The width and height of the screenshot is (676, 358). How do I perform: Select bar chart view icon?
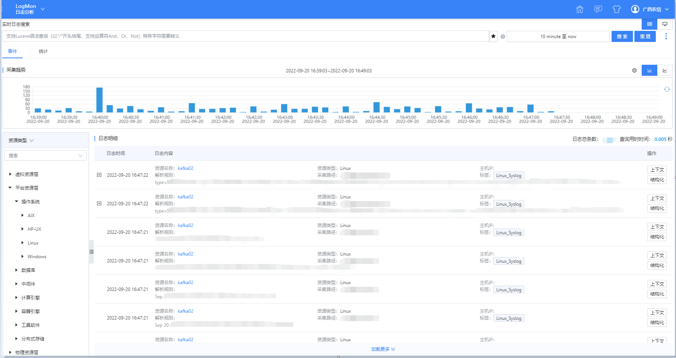650,70
